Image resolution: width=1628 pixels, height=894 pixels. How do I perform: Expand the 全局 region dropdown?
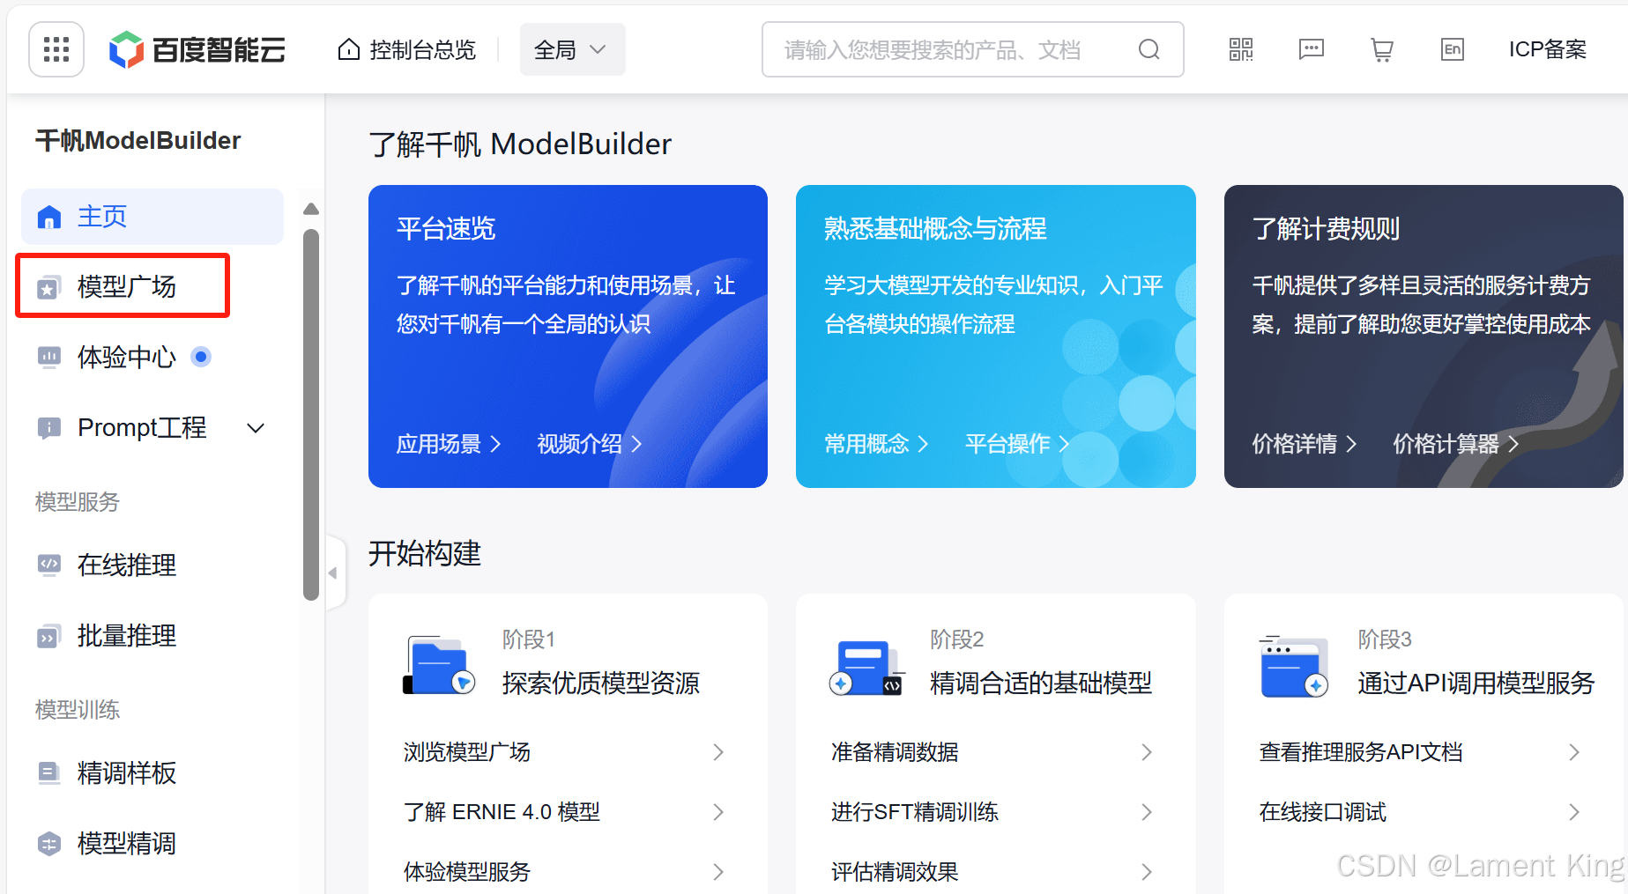pyautogui.click(x=572, y=49)
